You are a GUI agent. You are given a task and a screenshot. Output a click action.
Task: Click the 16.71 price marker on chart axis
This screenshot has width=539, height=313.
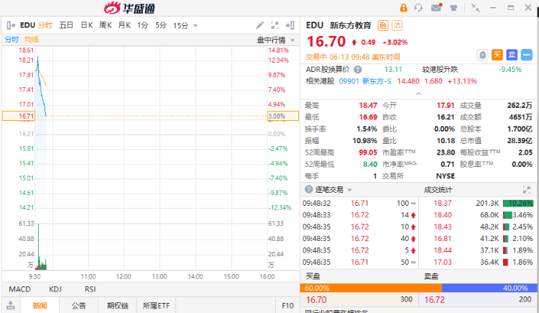coord(19,116)
